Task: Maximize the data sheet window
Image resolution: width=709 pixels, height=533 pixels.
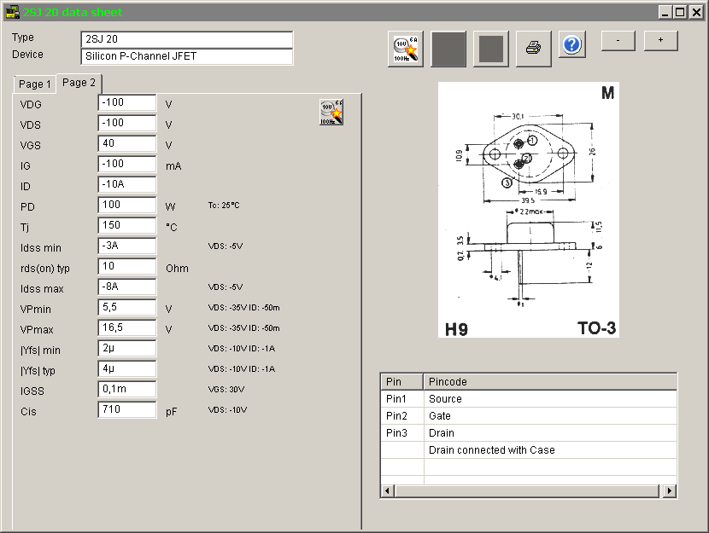Action: pos(680,12)
